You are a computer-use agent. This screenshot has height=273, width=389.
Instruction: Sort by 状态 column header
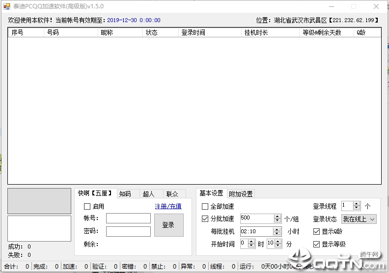click(x=161, y=32)
